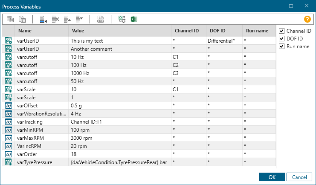Click the copy table rows toolbar icon
This screenshot has width=316, height=185.
10,19
